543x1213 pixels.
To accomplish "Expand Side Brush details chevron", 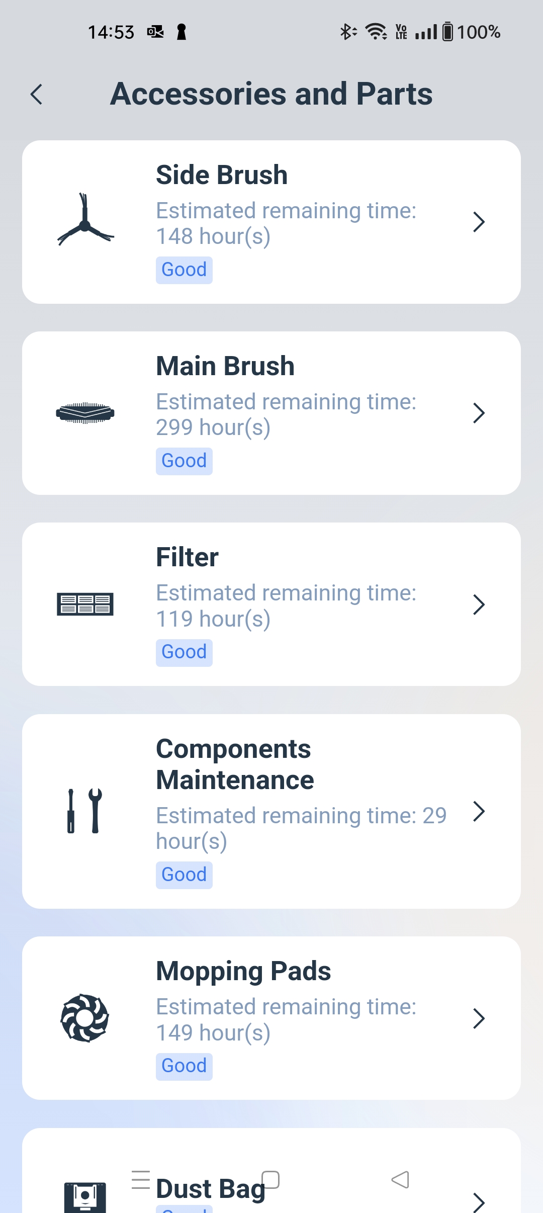I will click(479, 222).
